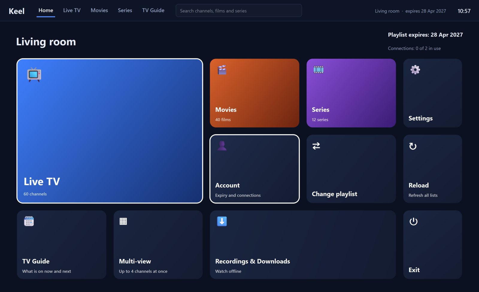479x292 pixels.
Task: Click "Expiry and connections" subtitle
Action: click(238, 195)
